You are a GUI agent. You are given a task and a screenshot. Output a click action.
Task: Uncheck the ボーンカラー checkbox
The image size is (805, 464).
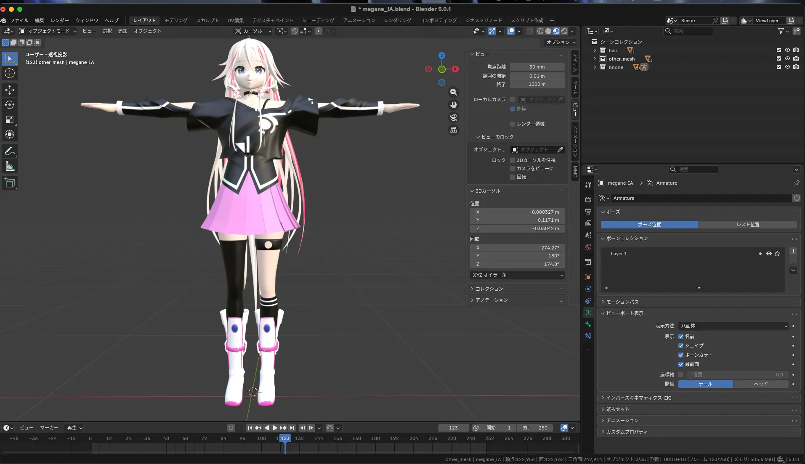click(681, 355)
